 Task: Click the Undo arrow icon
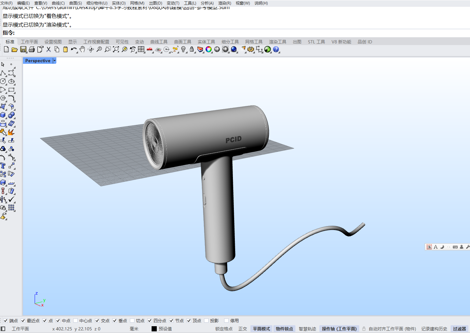(74, 49)
